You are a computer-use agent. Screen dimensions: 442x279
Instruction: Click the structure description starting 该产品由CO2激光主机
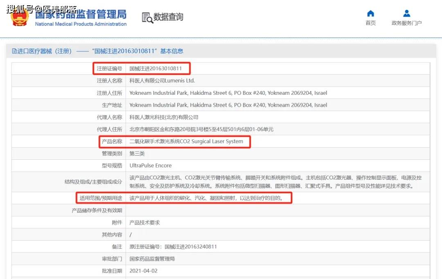[x=275, y=182]
